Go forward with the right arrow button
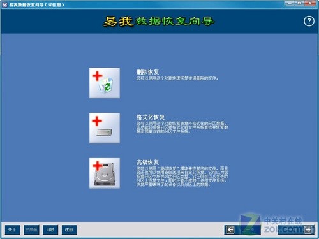The image size is (319, 239). click(296, 229)
